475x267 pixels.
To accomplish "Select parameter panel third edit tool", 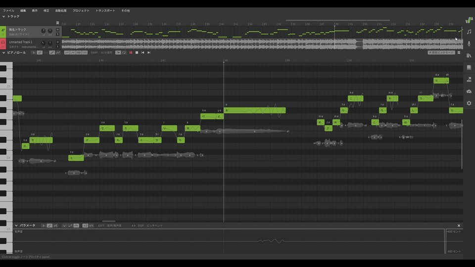I will (56, 225).
